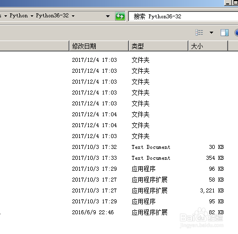Minimize the explorer window
The image size is (238, 234).
tap(228, 2)
